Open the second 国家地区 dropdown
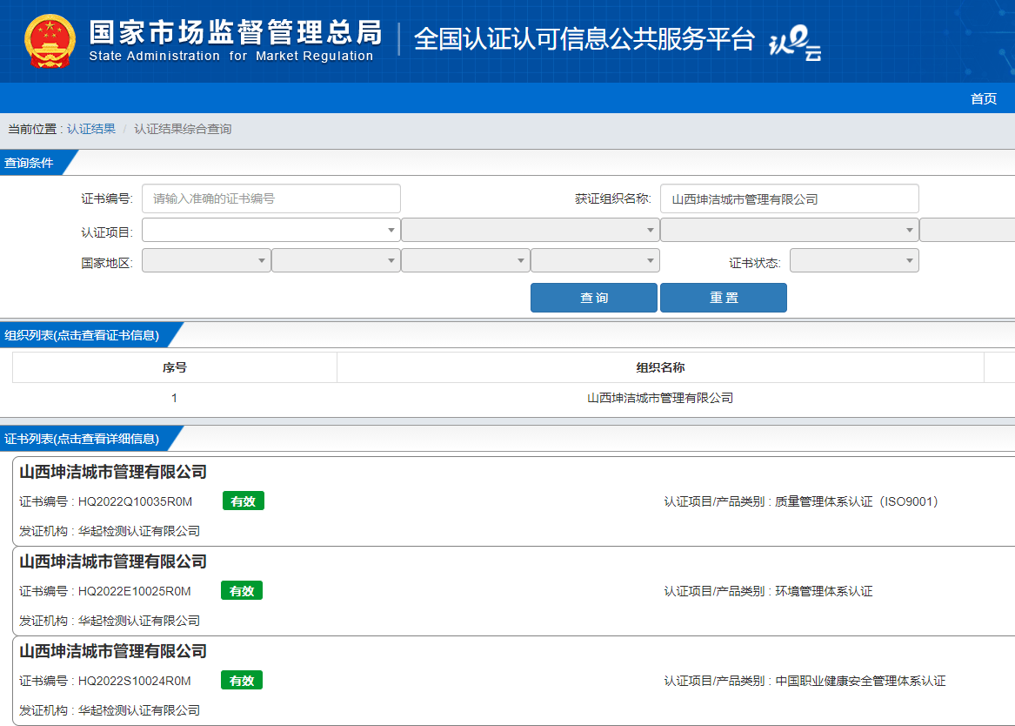Image resolution: width=1015 pixels, height=726 pixels. click(336, 260)
